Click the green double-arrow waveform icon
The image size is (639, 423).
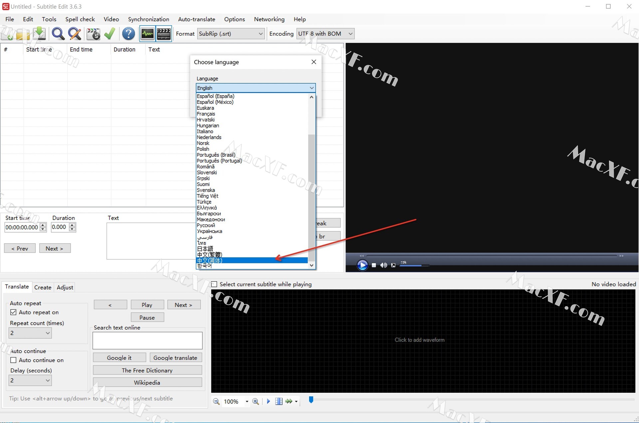click(x=289, y=401)
